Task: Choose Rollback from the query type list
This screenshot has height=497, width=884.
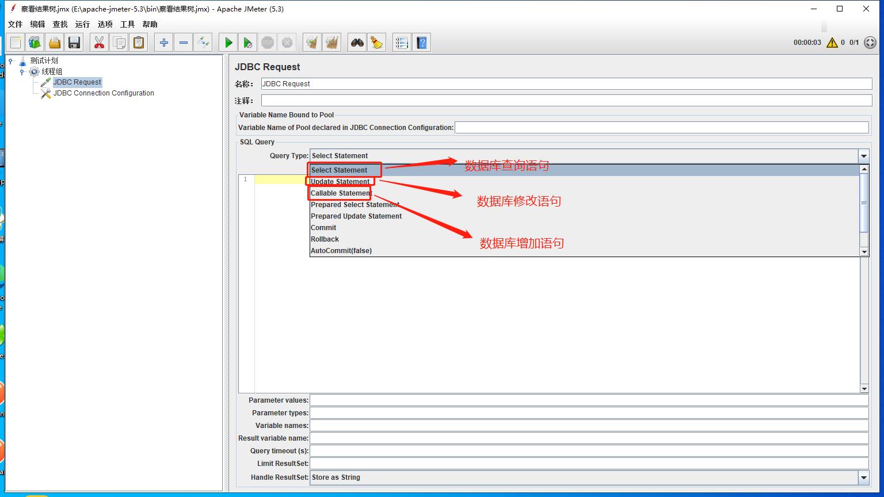Action: [x=585, y=239]
